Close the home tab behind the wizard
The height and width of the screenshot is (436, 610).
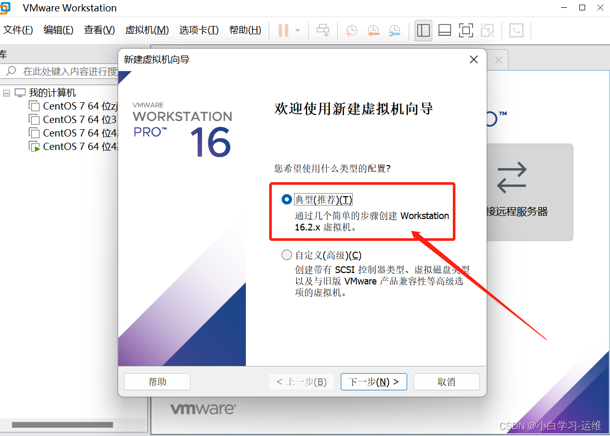499,60
